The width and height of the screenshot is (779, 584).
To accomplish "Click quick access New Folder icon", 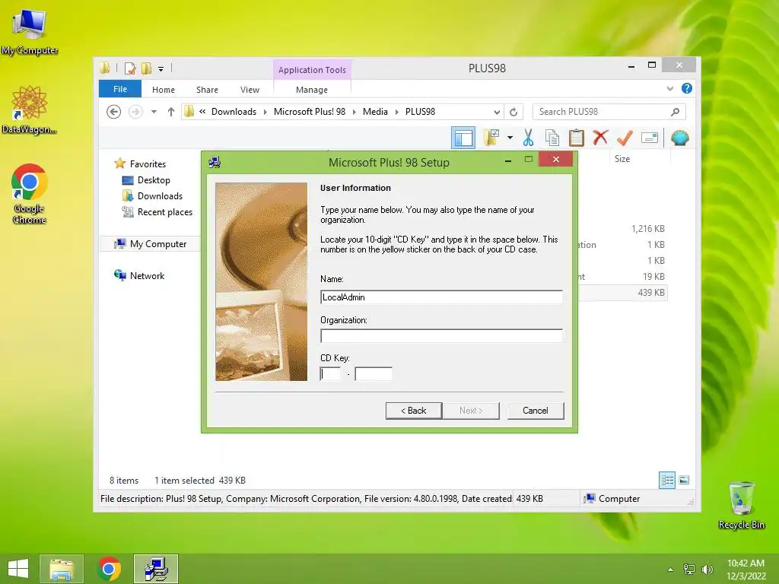I will tap(146, 68).
